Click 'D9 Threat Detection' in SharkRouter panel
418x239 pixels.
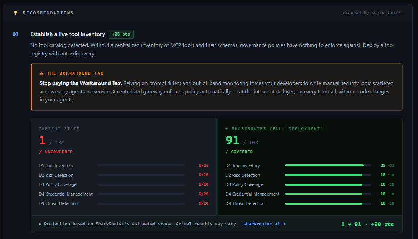pos(245,203)
